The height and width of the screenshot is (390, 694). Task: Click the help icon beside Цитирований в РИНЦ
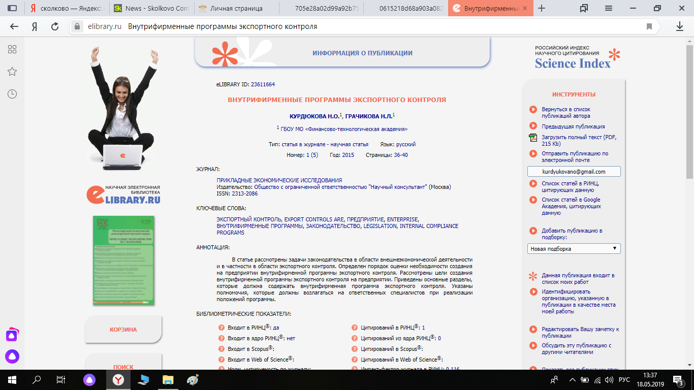(x=354, y=328)
